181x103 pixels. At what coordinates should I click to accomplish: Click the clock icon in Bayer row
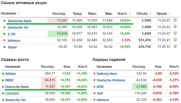[x=175, y=46]
